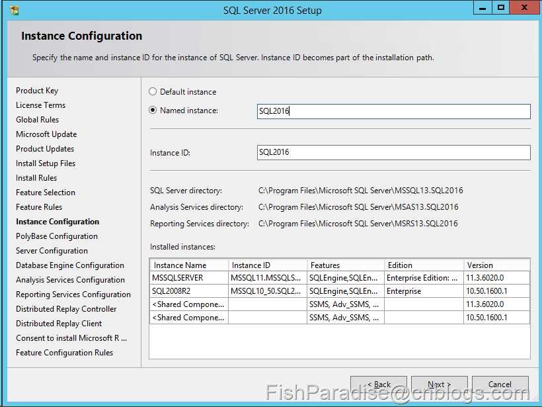Screen dimensions: 542x407
Task: Select Database Engine Configuration step
Action: click(70, 265)
